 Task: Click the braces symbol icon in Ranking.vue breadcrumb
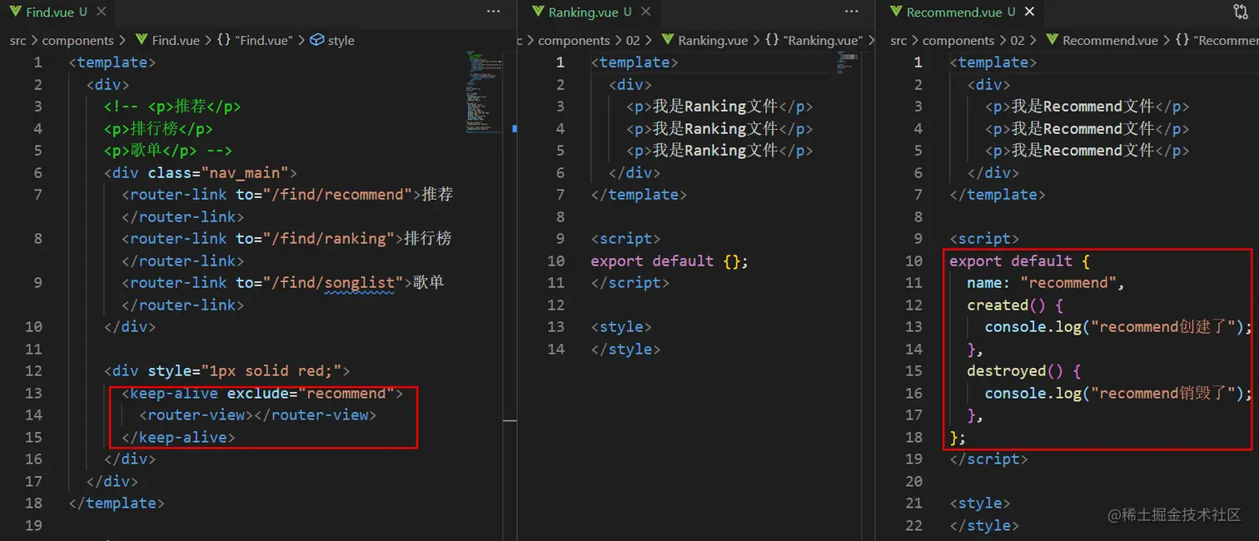click(772, 40)
